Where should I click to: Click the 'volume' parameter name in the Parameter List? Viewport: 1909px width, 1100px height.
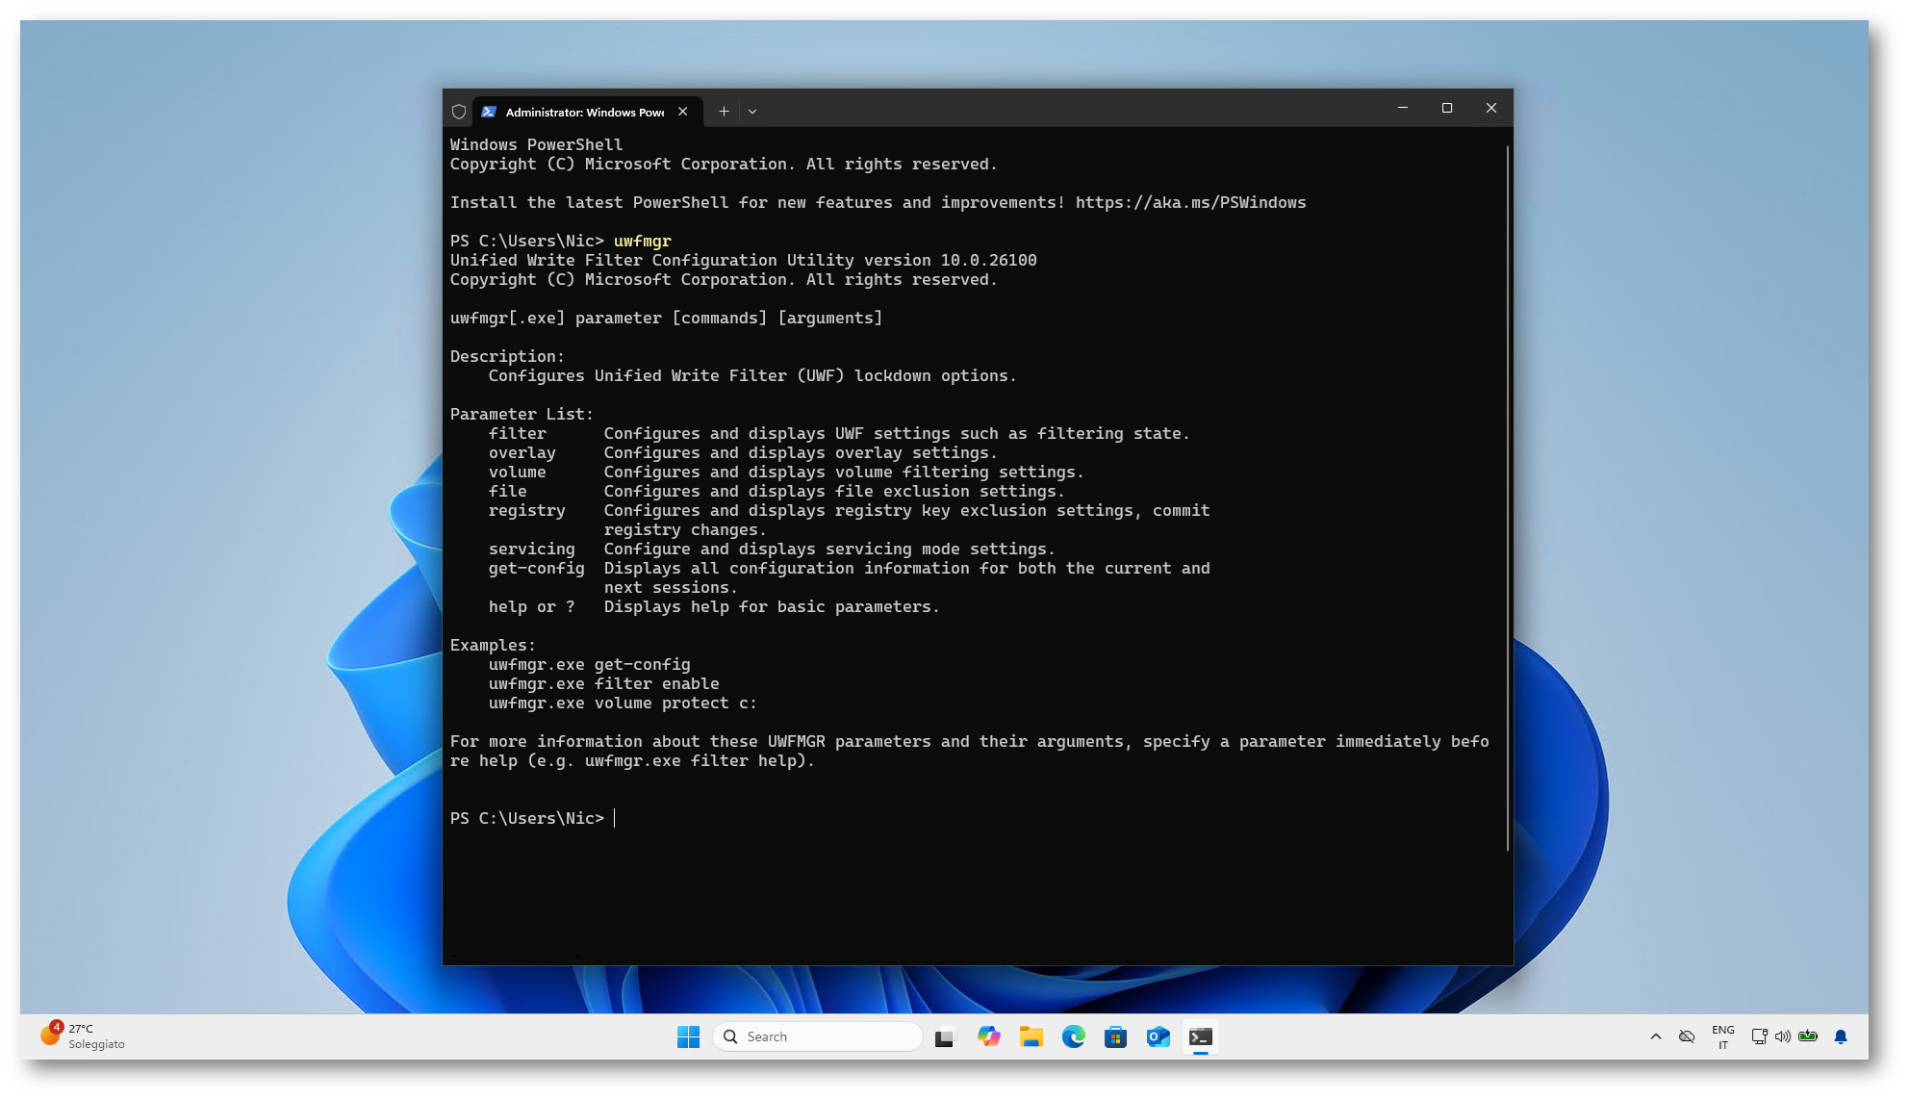coord(517,473)
